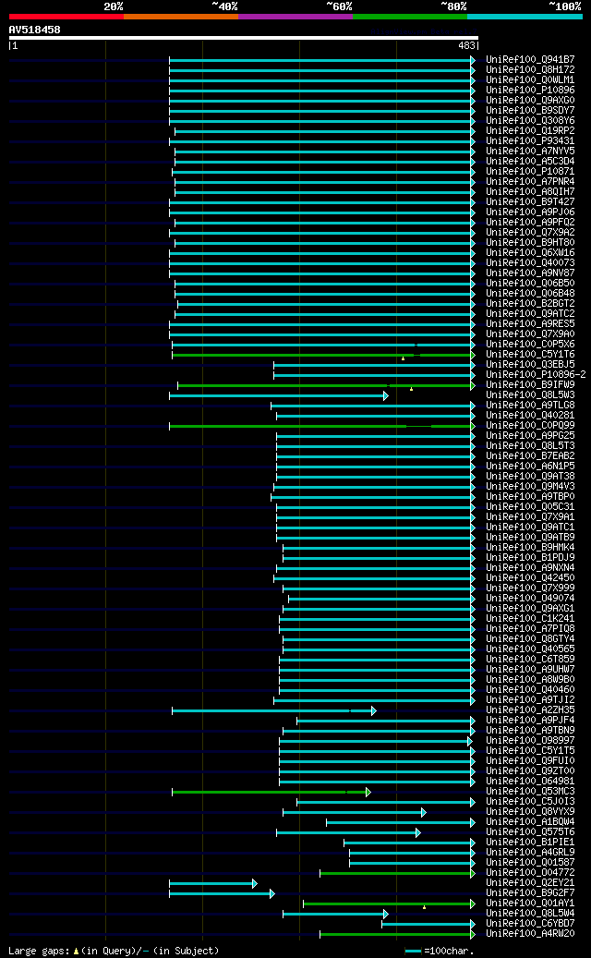
Task: Select the UniRef100_A9RES5 label
Action: (x=530, y=324)
